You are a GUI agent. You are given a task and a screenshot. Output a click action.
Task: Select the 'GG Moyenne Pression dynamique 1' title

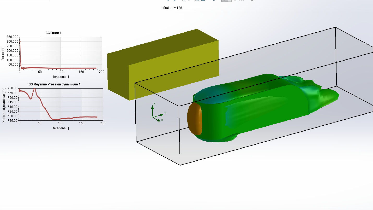pos(55,84)
